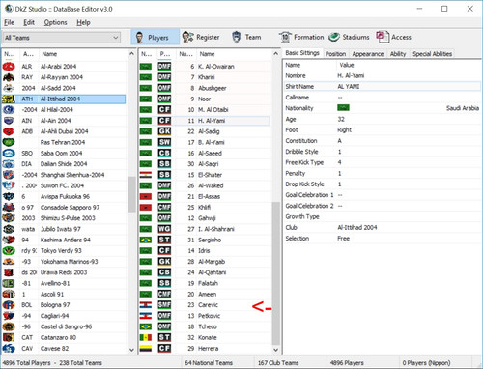Click the Saudi flag in Nationality row

(343, 108)
